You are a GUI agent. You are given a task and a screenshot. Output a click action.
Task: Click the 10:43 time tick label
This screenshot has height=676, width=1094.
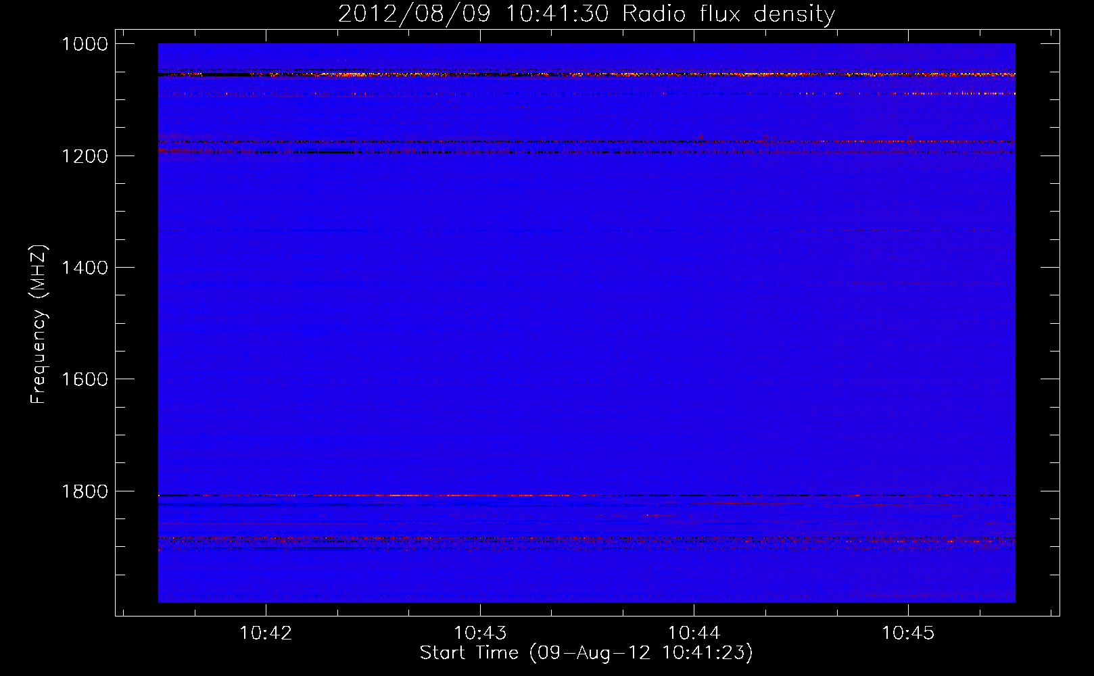(x=480, y=633)
